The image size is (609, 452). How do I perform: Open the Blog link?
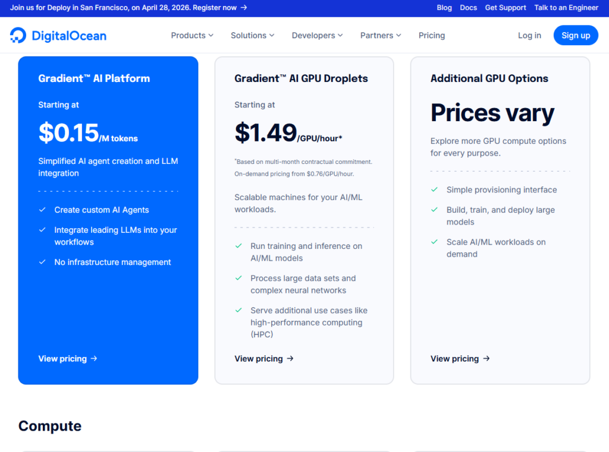[x=444, y=8]
